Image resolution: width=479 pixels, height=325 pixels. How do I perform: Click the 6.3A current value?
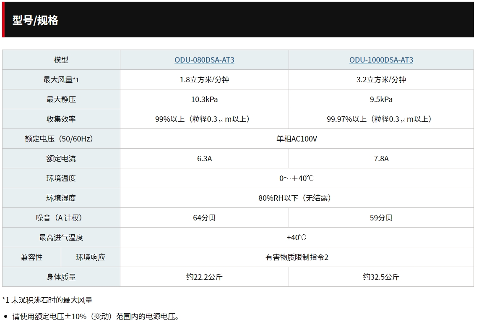pyautogui.click(x=204, y=159)
